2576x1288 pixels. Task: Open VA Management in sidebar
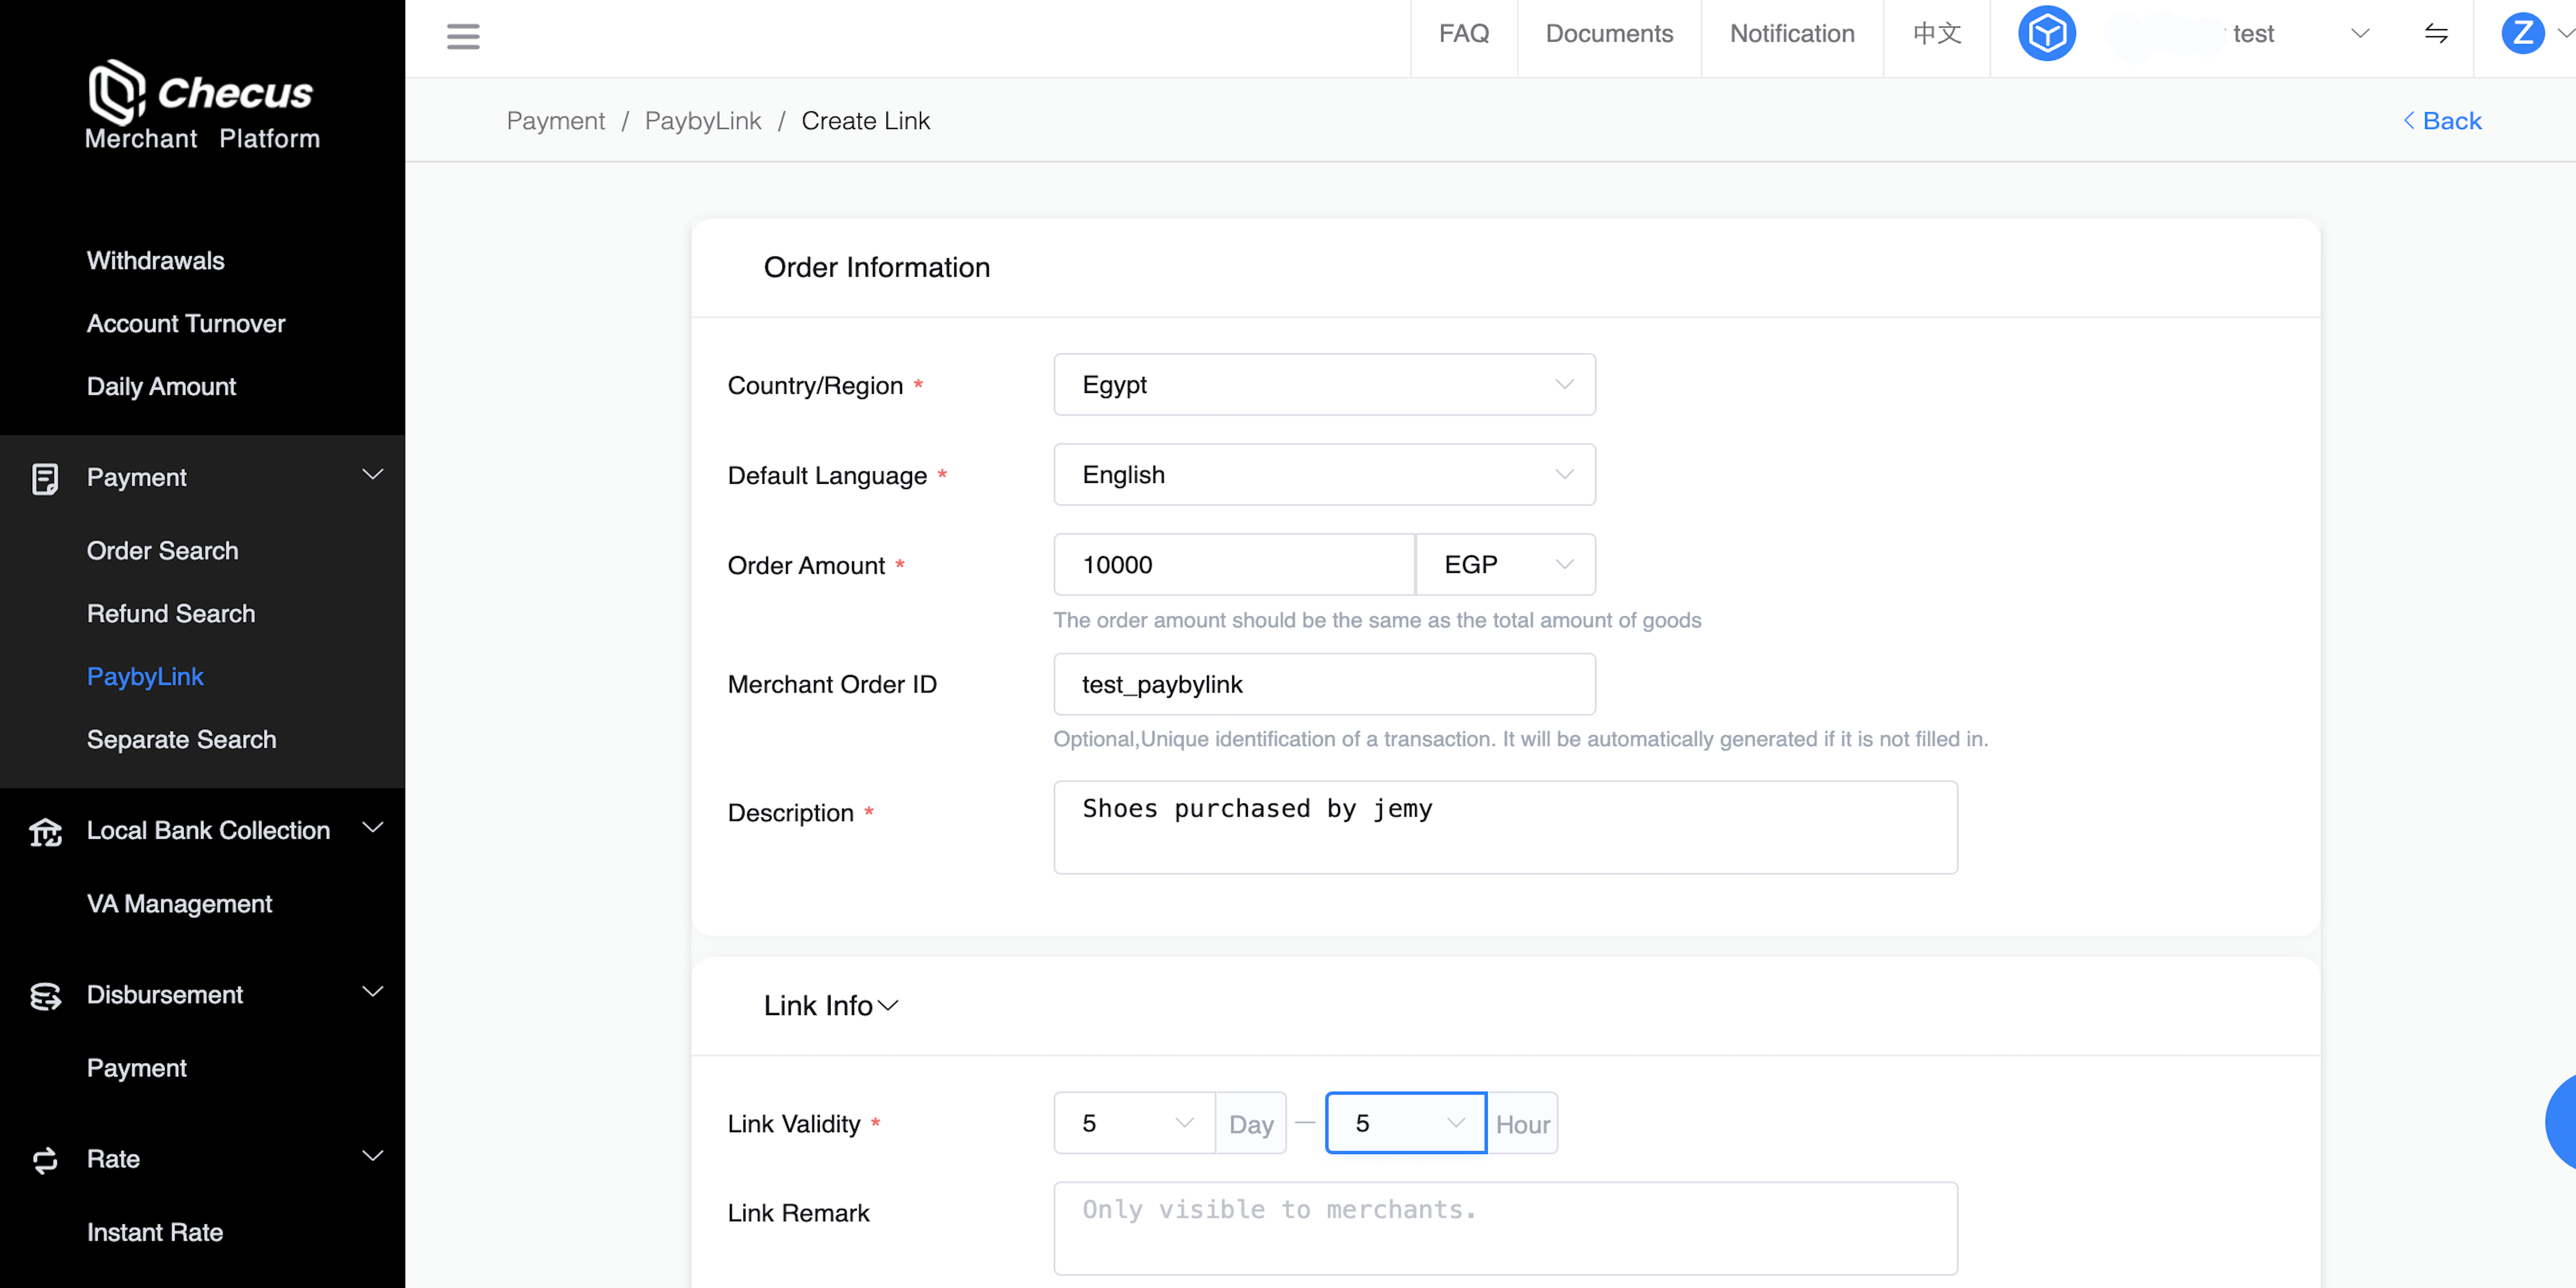point(179,904)
